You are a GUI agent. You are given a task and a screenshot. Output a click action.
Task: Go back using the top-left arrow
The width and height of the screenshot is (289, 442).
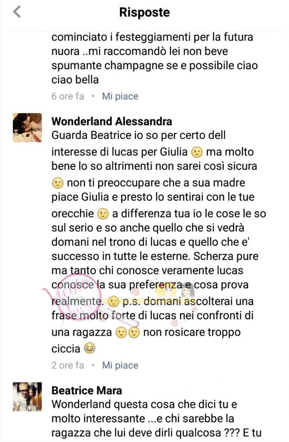(17, 12)
